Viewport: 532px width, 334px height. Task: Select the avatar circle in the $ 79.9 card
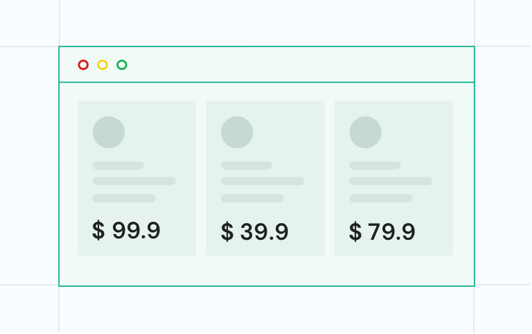(x=365, y=132)
